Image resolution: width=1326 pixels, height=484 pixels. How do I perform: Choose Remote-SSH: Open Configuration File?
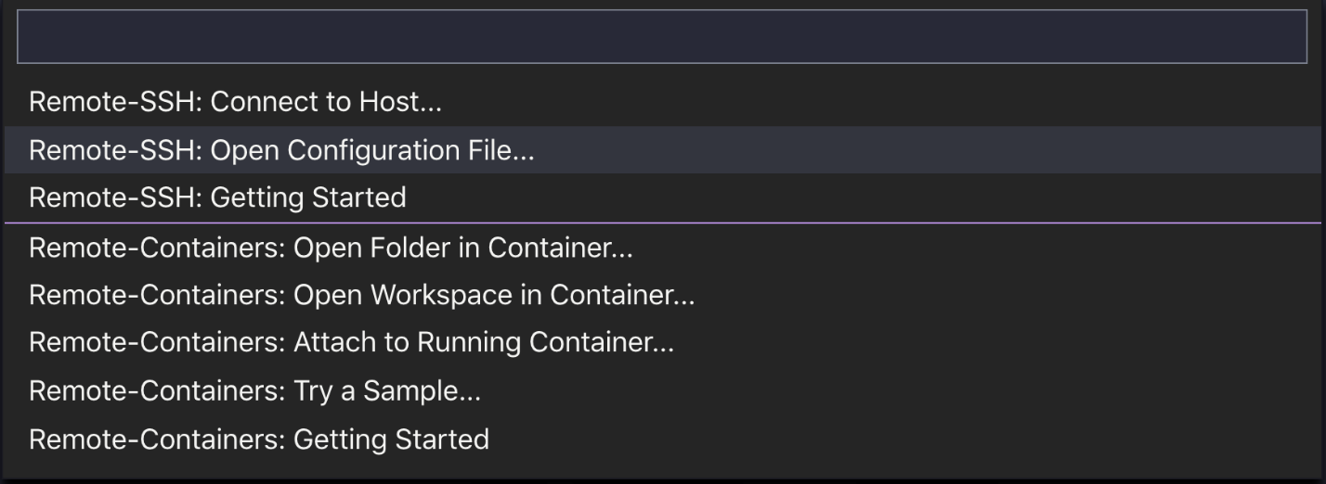click(281, 149)
